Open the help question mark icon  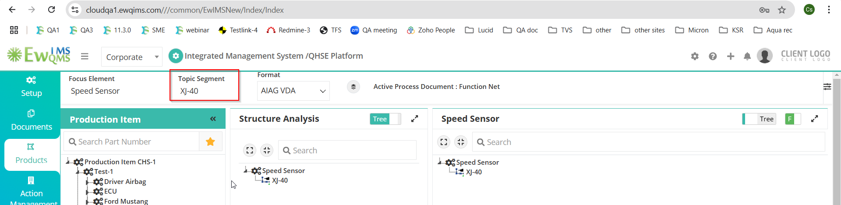point(713,56)
